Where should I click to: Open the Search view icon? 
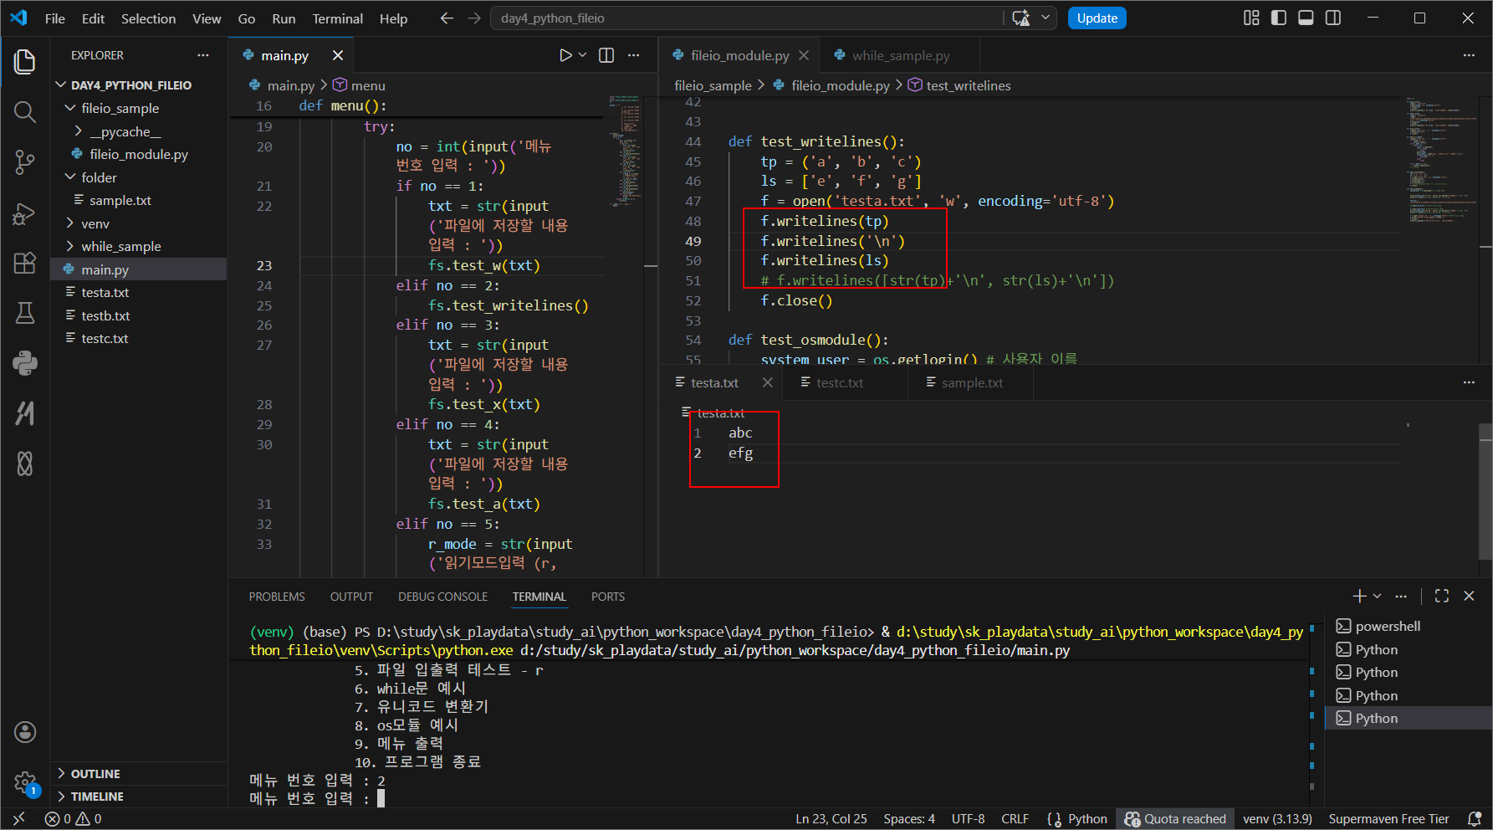pos(25,111)
